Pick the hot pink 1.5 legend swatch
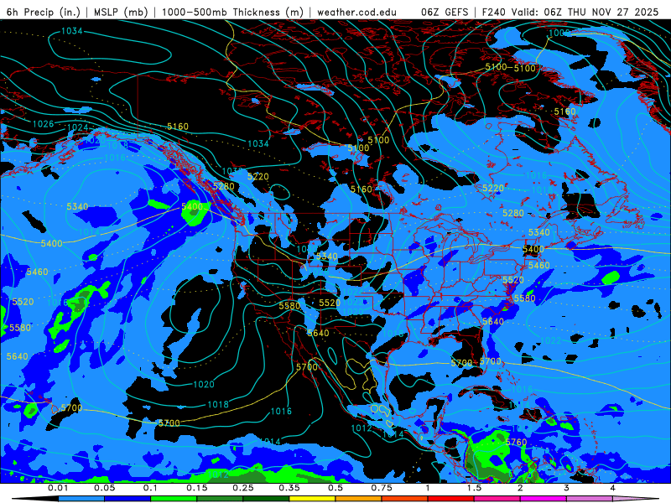 tap(497, 499)
